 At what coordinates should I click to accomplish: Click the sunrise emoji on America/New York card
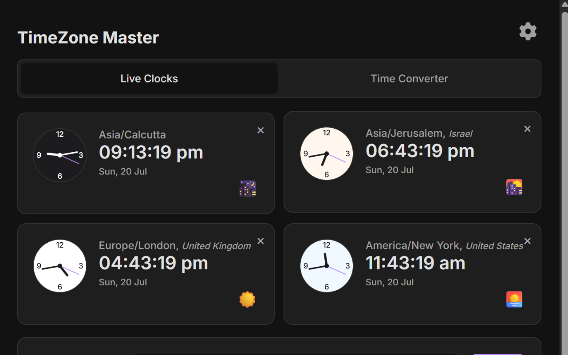[x=514, y=299]
